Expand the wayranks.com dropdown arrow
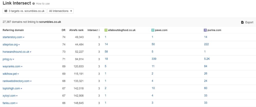 coord(22,67)
